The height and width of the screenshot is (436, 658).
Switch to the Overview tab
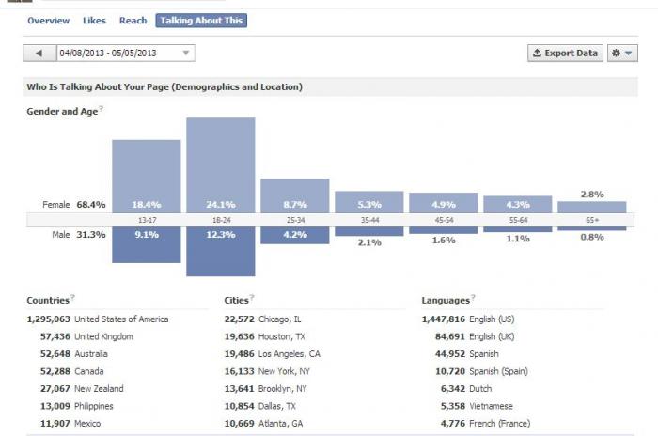tap(48, 21)
